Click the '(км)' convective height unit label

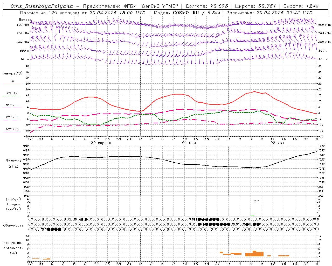coord(13,253)
